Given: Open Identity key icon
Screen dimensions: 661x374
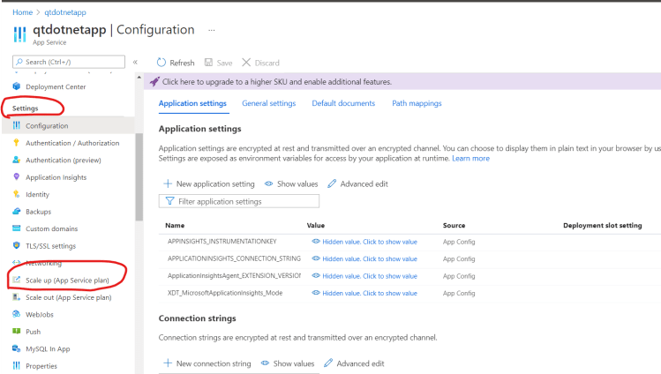Looking at the screenshot, I should click(17, 194).
